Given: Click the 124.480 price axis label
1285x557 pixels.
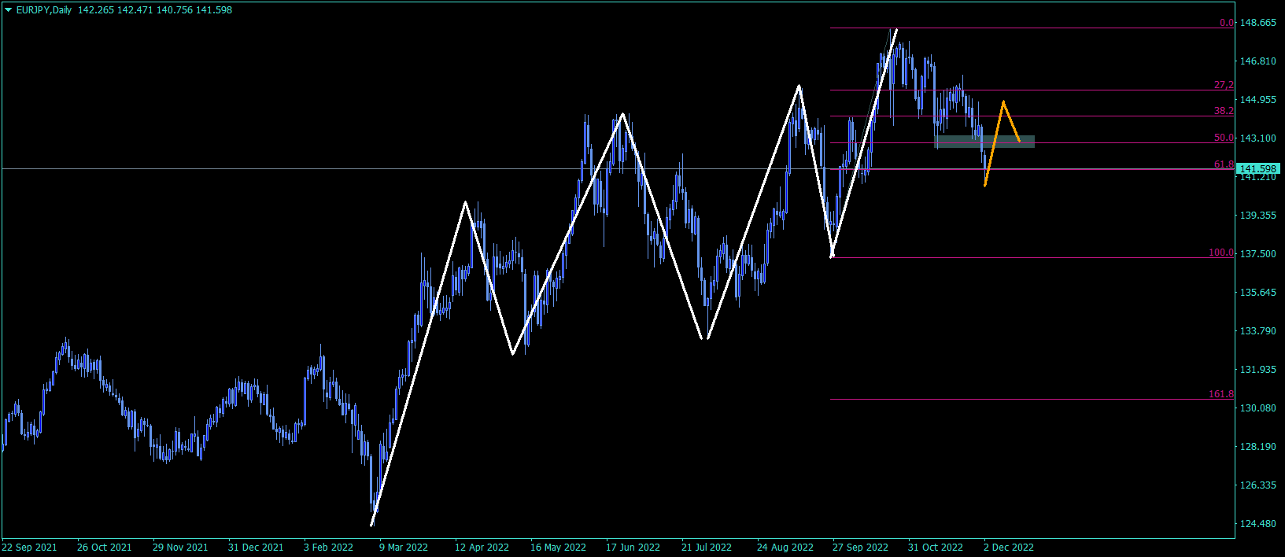Looking at the screenshot, I should 1258,524.
